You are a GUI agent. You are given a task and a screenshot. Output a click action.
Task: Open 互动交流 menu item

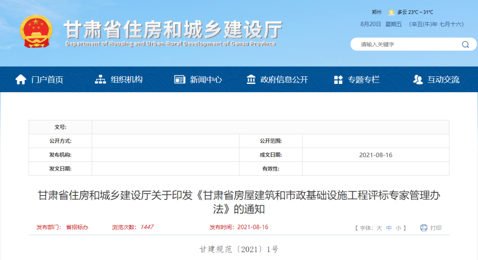pyautogui.click(x=443, y=79)
